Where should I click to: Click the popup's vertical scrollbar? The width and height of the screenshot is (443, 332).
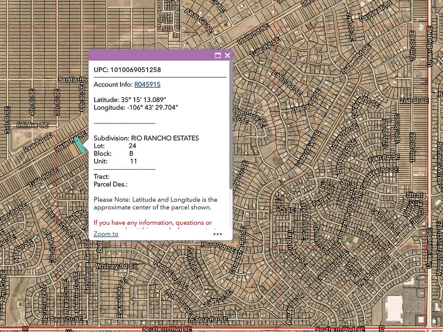click(231, 125)
